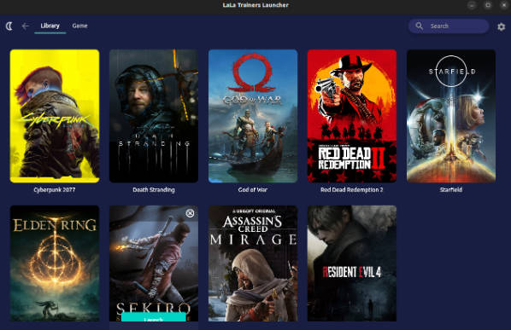Screen dimensions: 511x330
Task: Toggle dark mode with the moon icon
Action: 9,26
